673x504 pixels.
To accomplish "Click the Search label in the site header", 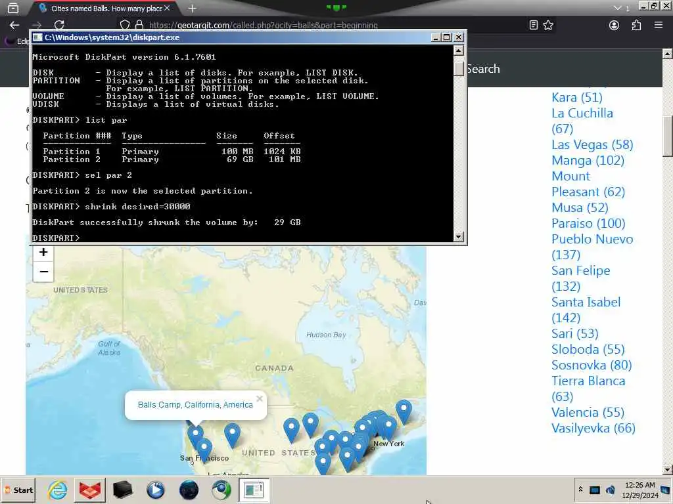I will (x=483, y=68).
